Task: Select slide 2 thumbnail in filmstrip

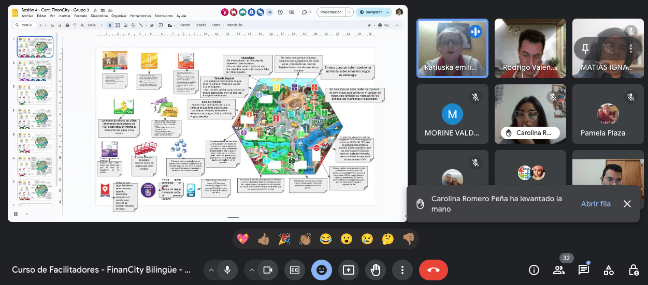Action: [x=35, y=70]
